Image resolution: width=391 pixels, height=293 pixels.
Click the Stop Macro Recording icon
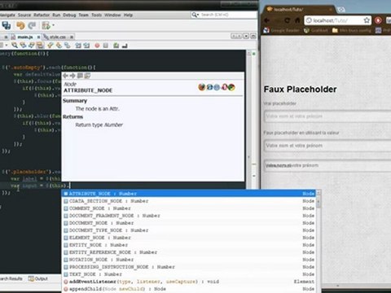tap(106, 46)
